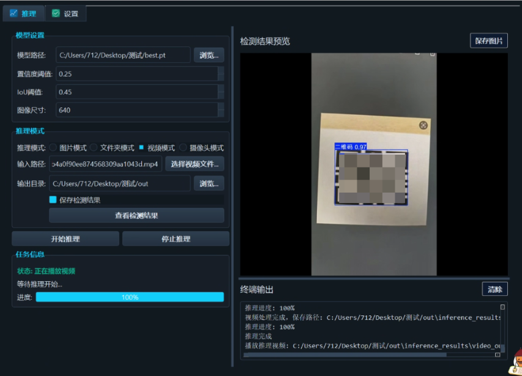Uncheck the 保存检测结果 checkbox
522x376 pixels.
click(x=53, y=200)
